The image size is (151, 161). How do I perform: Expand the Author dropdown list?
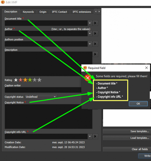point(90,33)
